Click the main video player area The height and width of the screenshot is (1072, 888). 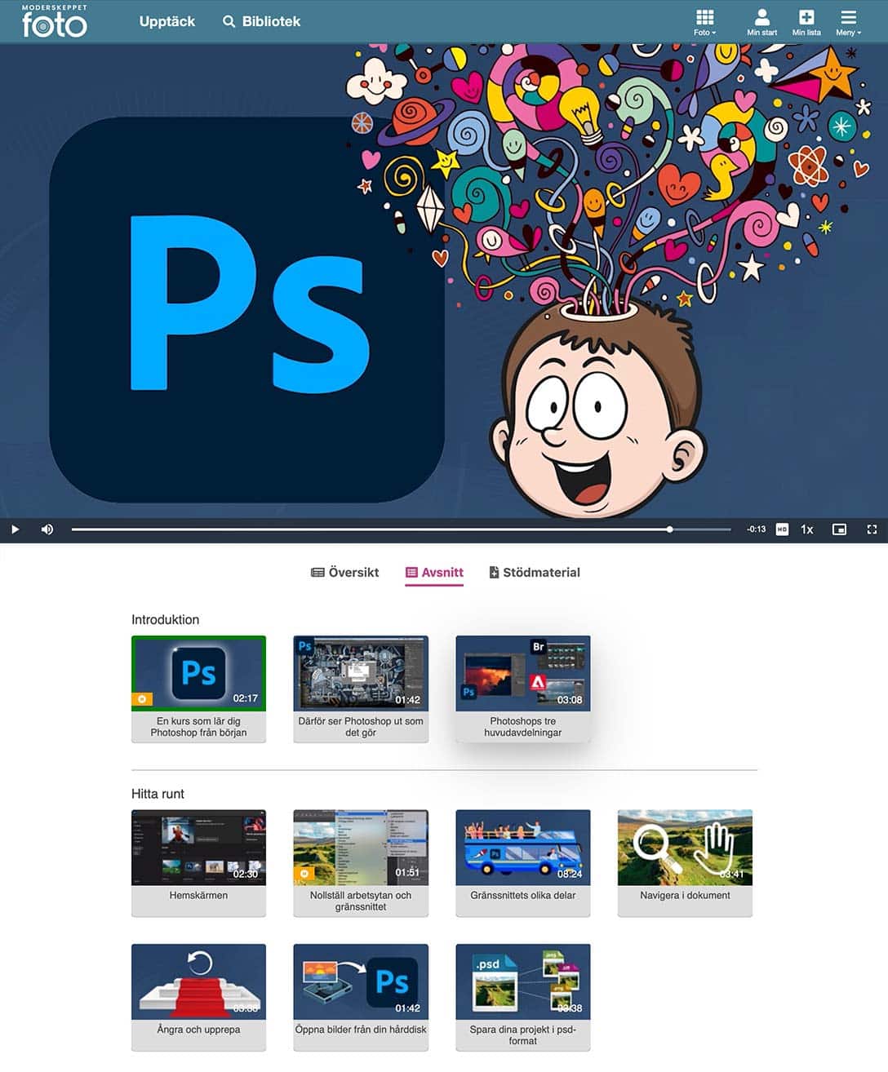[x=444, y=281]
